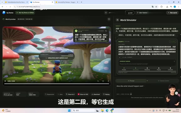Click the green avatar icon in overlay prompt card

(x=76, y=31)
